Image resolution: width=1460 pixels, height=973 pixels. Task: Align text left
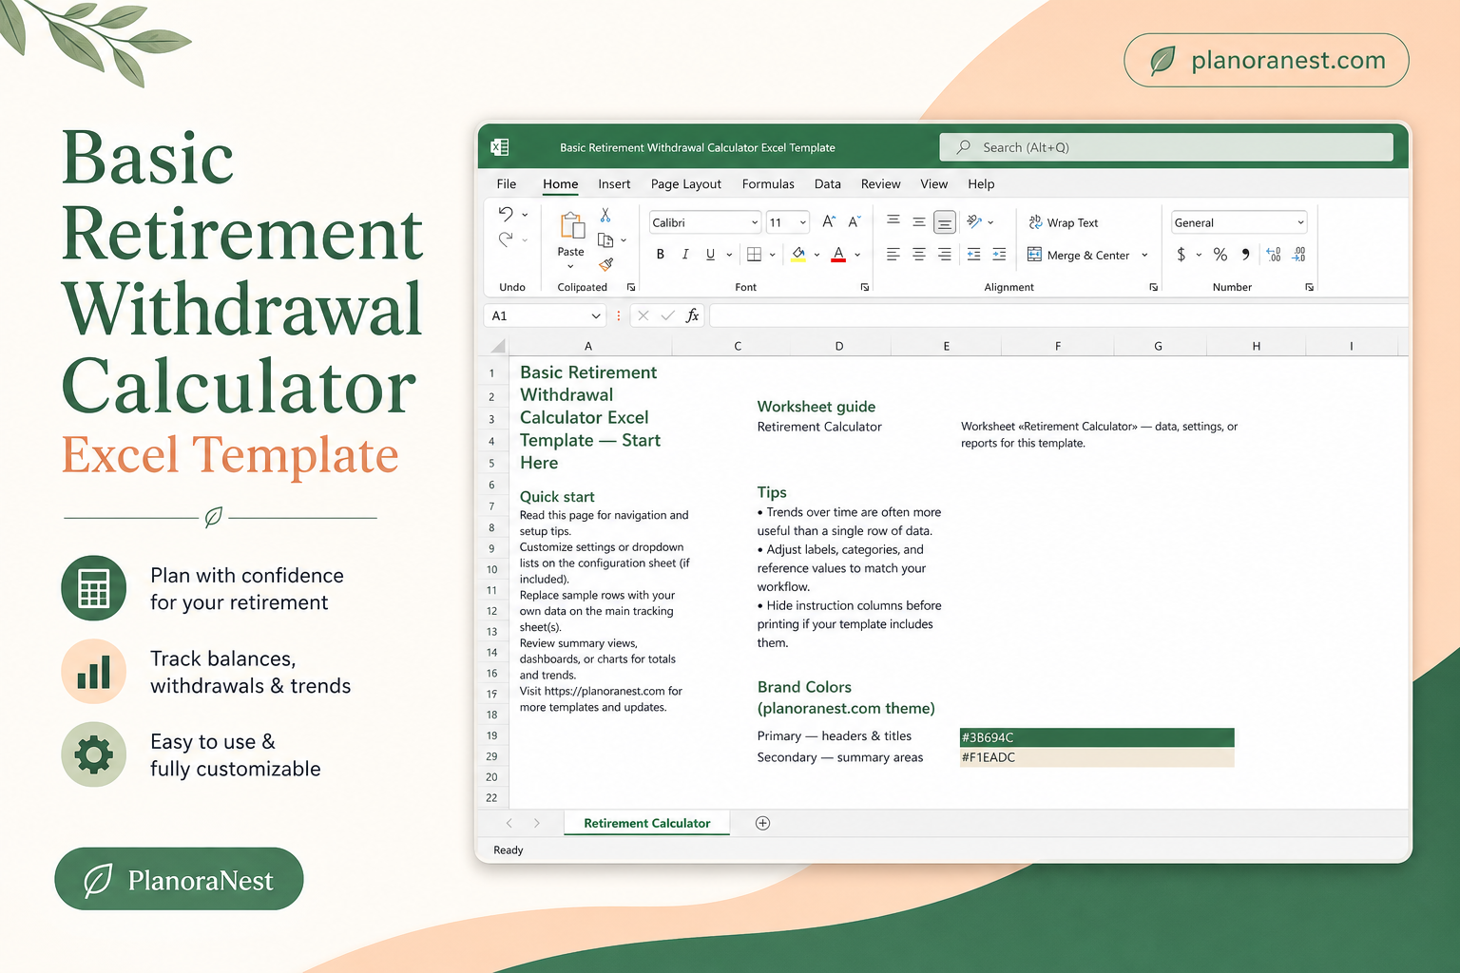[x=893, y=254]
